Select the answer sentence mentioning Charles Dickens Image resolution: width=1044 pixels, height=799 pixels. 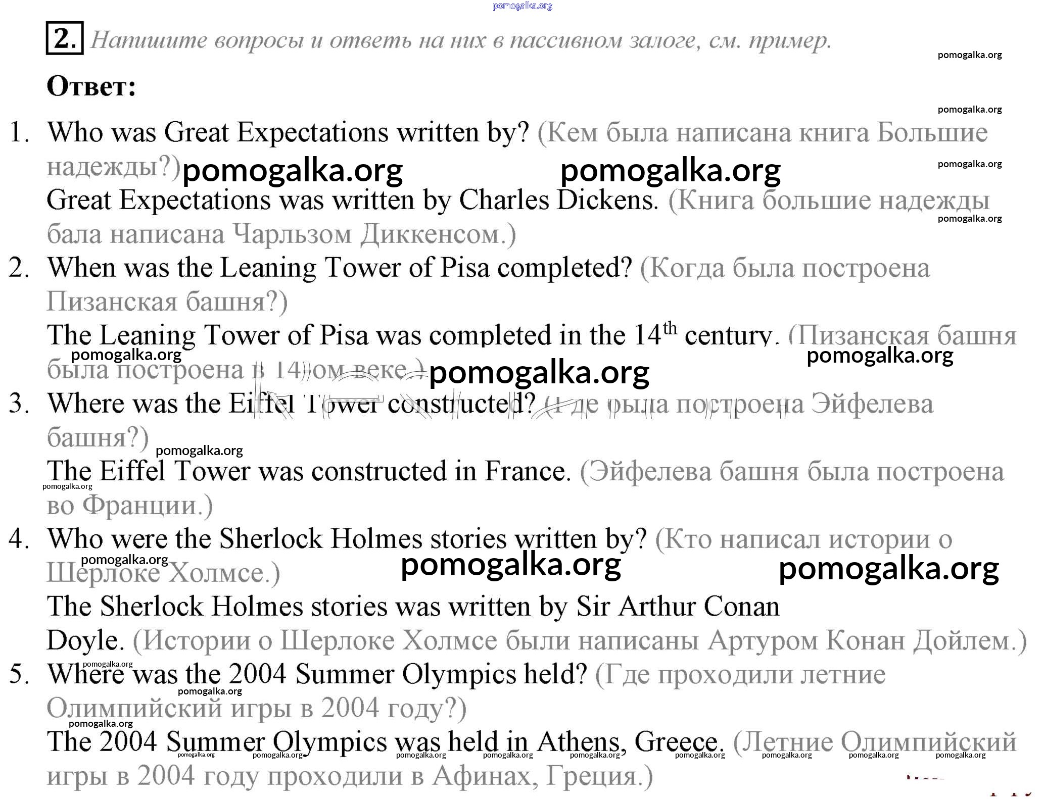352,201
